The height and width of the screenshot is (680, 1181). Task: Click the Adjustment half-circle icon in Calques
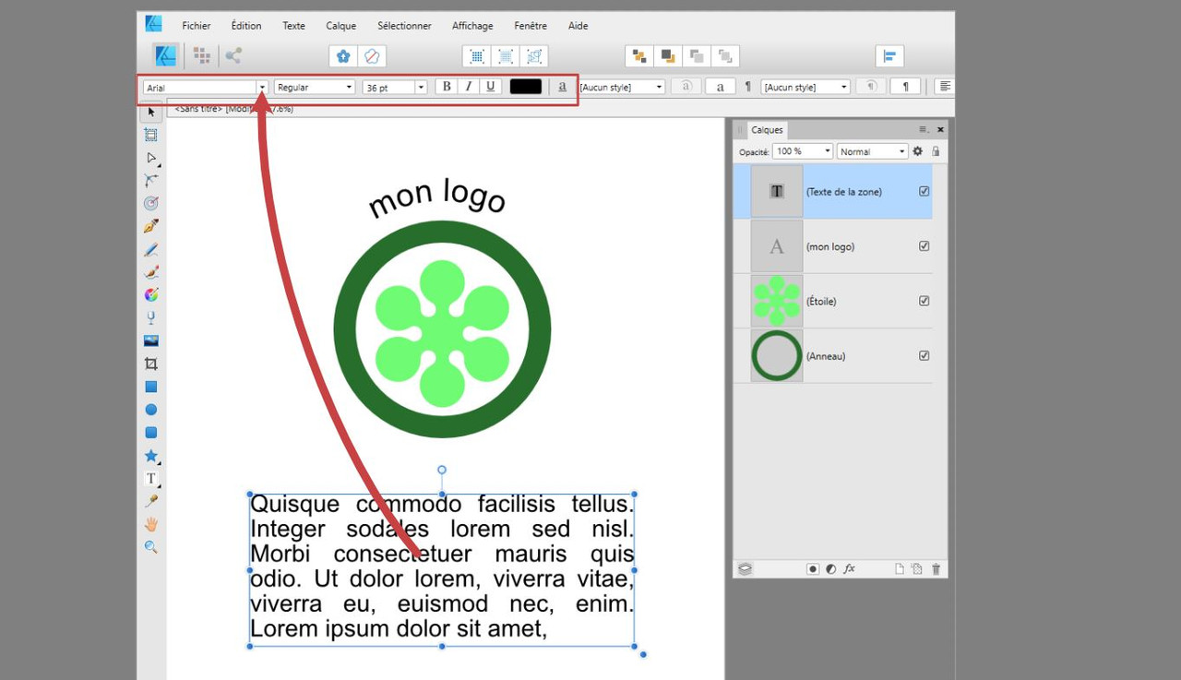click(831, 568)
